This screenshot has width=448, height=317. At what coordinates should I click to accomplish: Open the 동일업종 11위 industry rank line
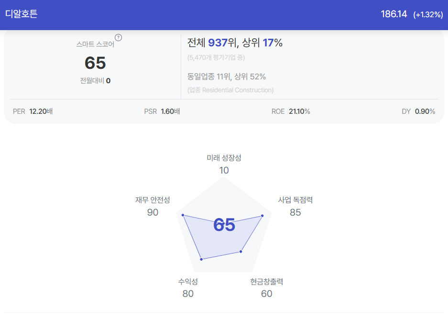[x=226, y=77]
